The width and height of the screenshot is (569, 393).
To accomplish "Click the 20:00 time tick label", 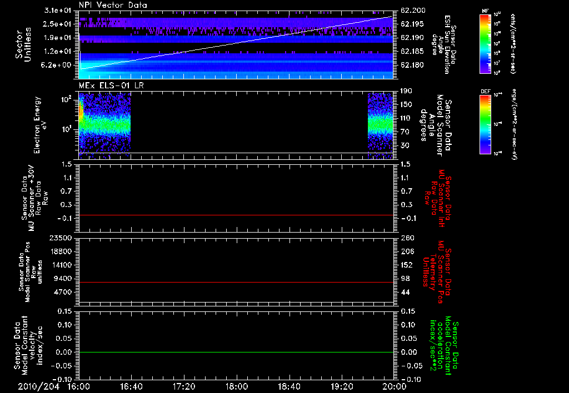I will [395, 387].
